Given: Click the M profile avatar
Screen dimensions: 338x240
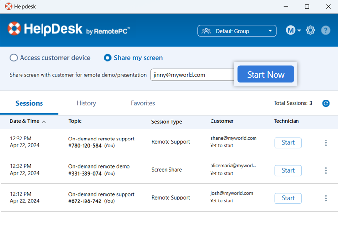Looking at the screenshot, I should pos(290,30).
